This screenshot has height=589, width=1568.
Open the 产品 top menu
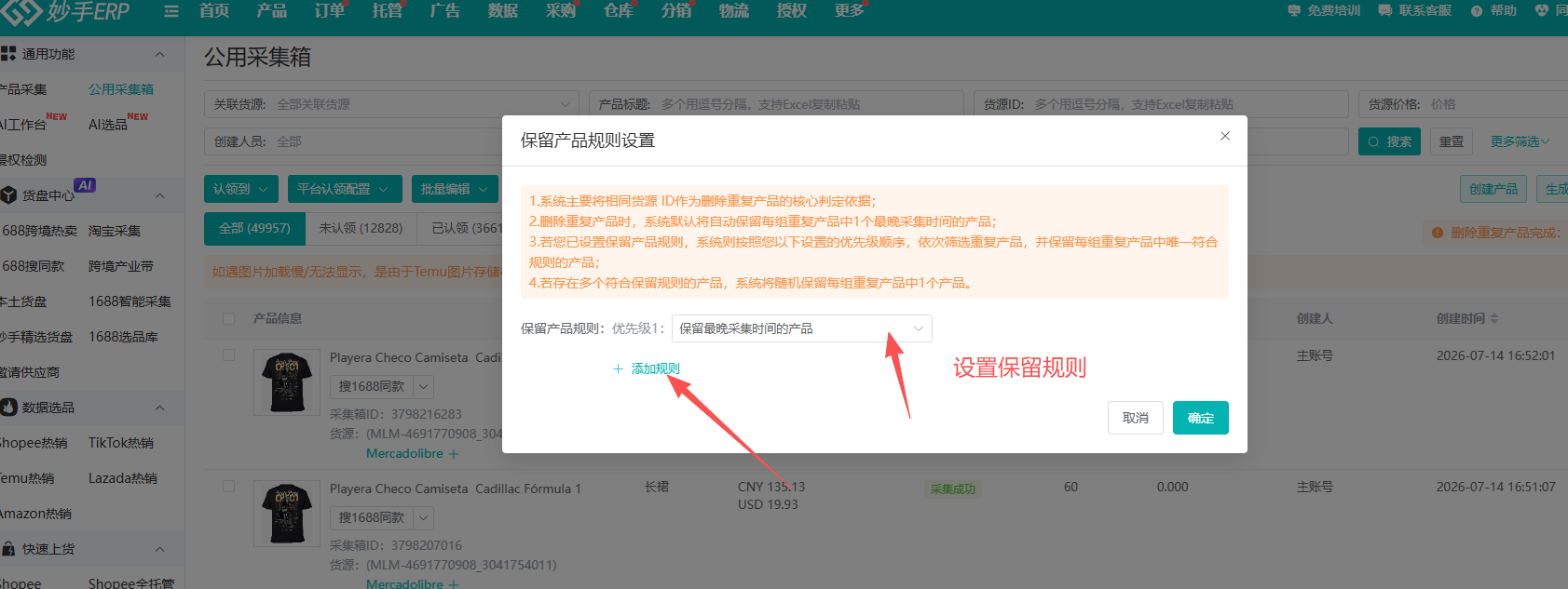pyautogui.click(x=272, y=11)
